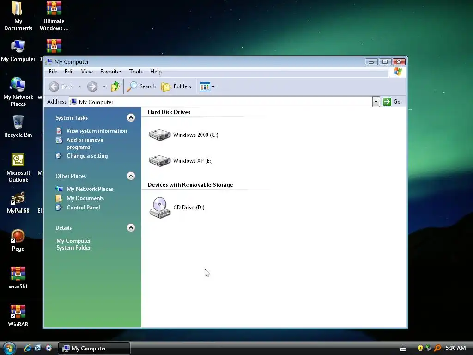Click the 5:30 AM system clock
Image resolution: width=473 pixels, height=355 pixels.
click(455, 348)
